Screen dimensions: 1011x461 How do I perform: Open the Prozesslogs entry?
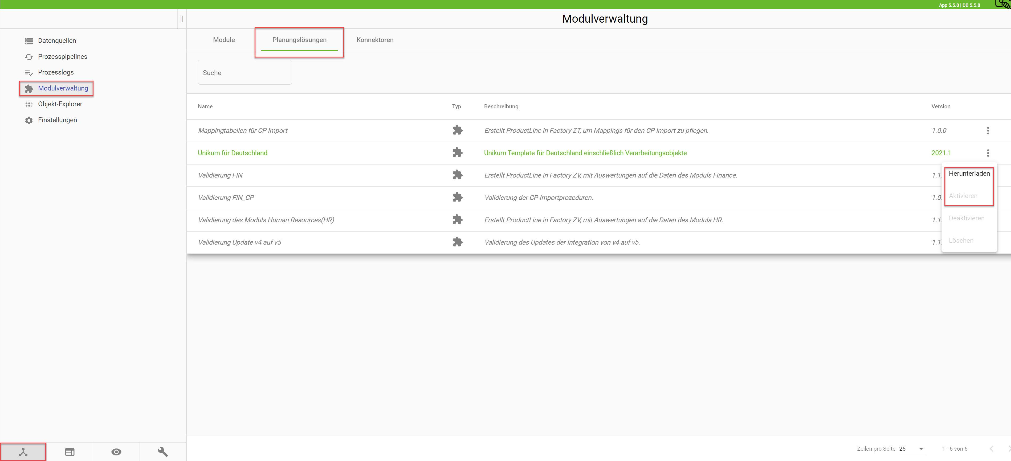point(55,72)
